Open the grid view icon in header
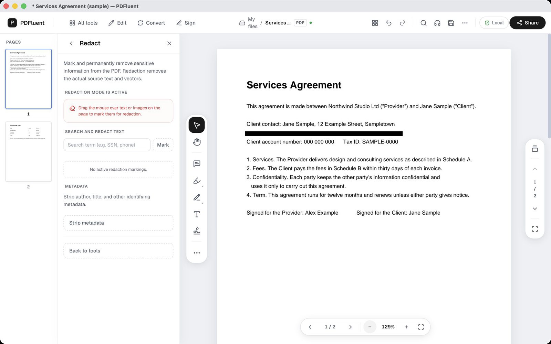 pos(375,23)
